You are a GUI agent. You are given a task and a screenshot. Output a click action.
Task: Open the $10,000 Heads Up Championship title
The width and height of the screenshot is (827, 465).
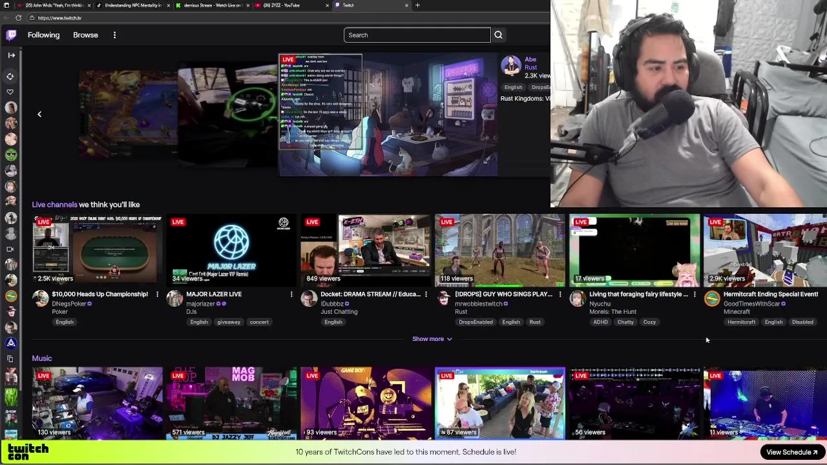tap(99, 294)
